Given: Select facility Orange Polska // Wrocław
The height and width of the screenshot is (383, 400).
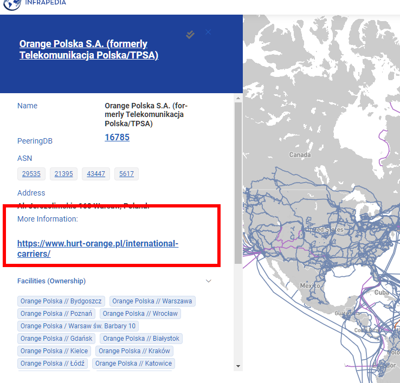Looking at the screenshot, I should click(x=140, y=314).
